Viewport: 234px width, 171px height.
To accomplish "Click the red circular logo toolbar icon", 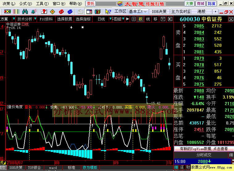I will (61, 11).
